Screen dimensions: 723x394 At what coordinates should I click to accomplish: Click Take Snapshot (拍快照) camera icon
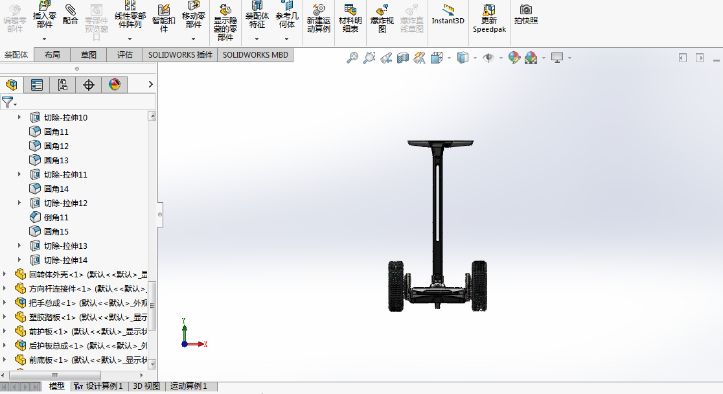pos(526,15)
